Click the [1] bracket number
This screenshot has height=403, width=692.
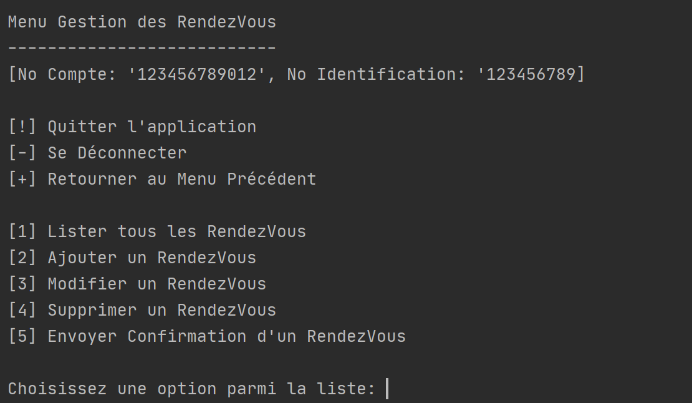click(22, 231)
